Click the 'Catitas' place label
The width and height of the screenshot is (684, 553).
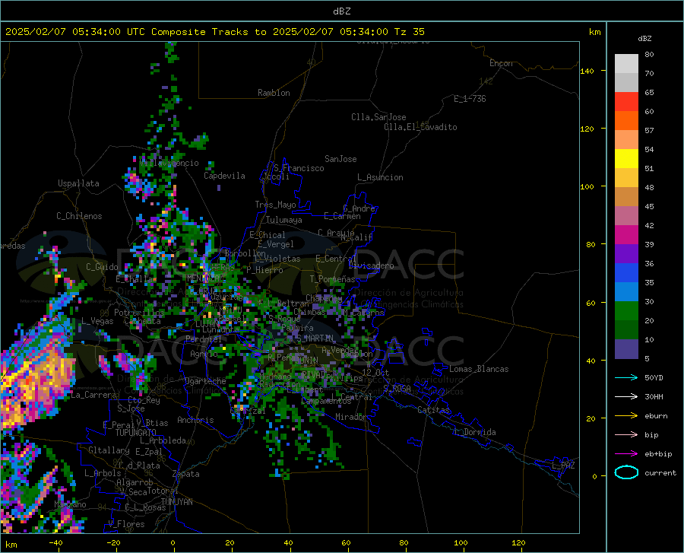433,410
